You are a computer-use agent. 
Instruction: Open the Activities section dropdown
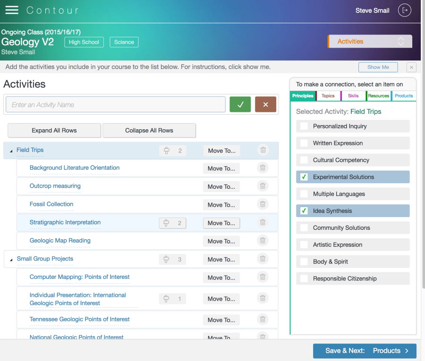click(x=370, y=42)
